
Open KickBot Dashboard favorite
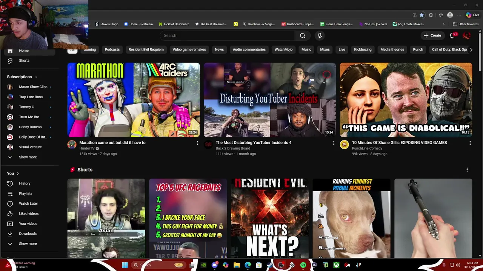click(x=174, y=24)
